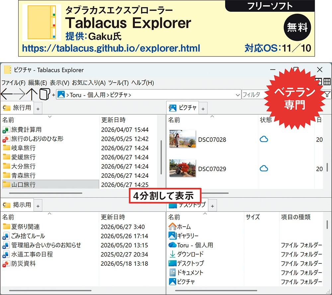Click the Pictures icon in address bar
The height and width of the screenshot is (295, 332).
point(61,95)
